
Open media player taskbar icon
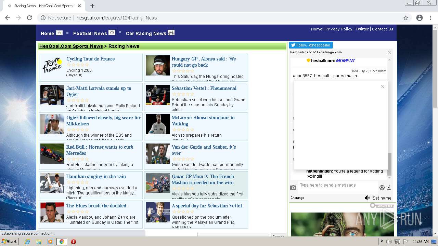[50, 242]
